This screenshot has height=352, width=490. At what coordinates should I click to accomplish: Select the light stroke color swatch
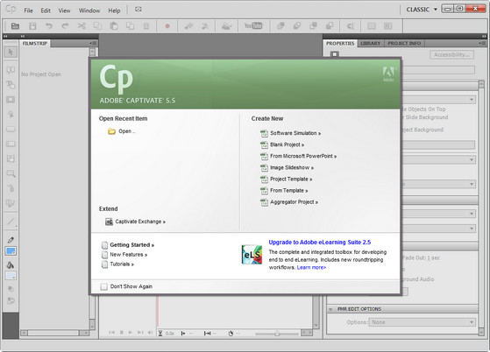(11, 276)
